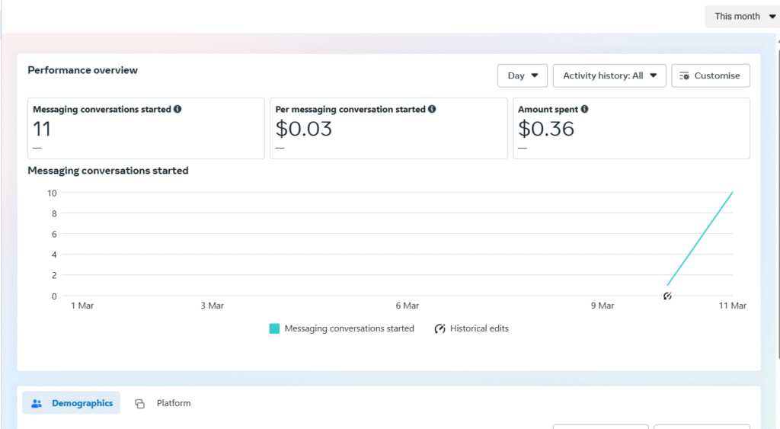
Task: Click the Platform tab icon
Action: [x=139, y=404]
